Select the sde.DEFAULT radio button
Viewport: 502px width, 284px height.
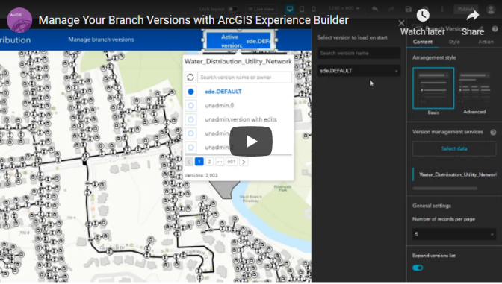tap(190, 92)
